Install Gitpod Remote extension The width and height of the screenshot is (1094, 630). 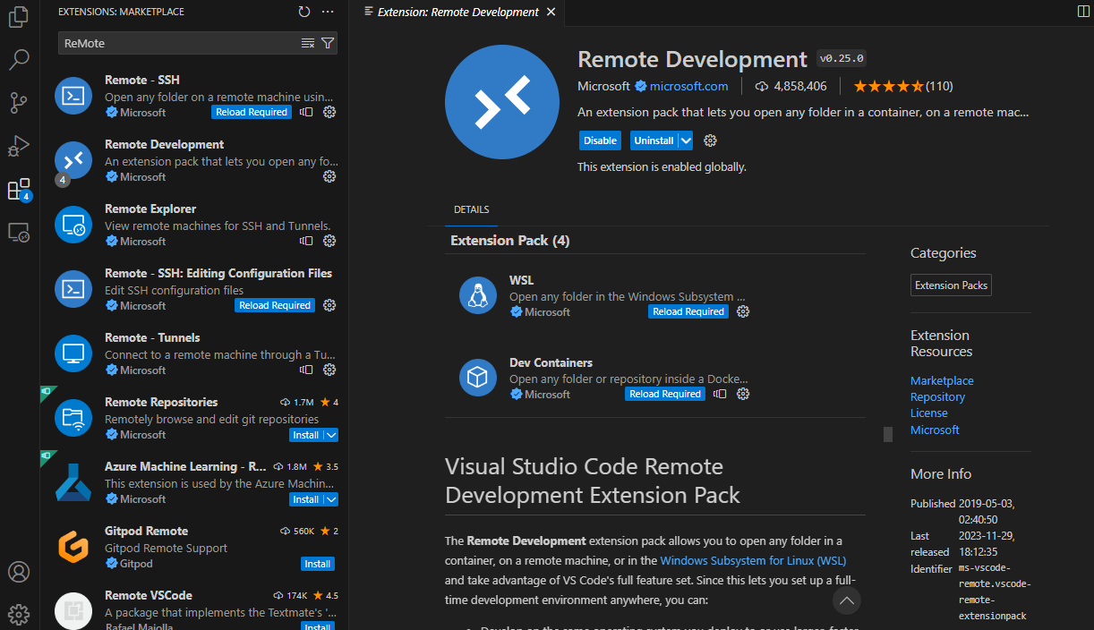(318, 564)
